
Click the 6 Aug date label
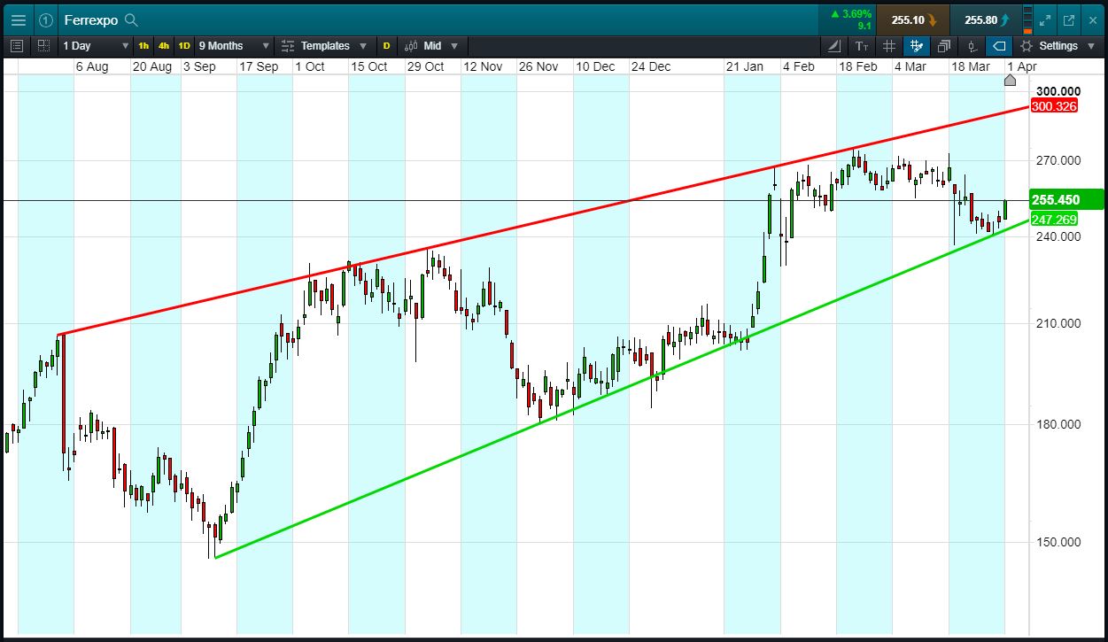click(x=92, y=66)
